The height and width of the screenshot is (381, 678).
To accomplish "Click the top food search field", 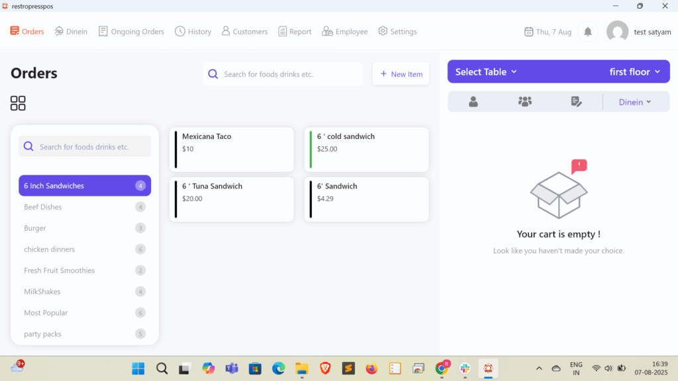I will [285, 74].
